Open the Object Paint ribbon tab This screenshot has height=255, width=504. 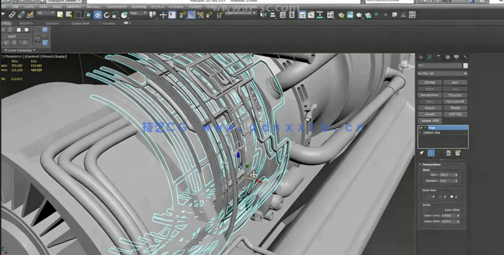(x=80, y=23)
